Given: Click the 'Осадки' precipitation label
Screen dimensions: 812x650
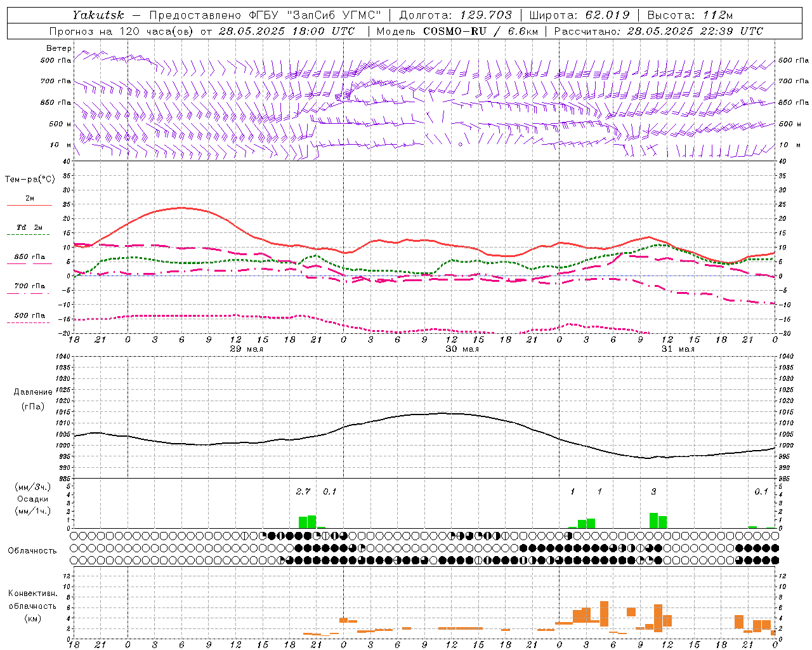Looking at the screenshot, I should (x=33, y=499).
